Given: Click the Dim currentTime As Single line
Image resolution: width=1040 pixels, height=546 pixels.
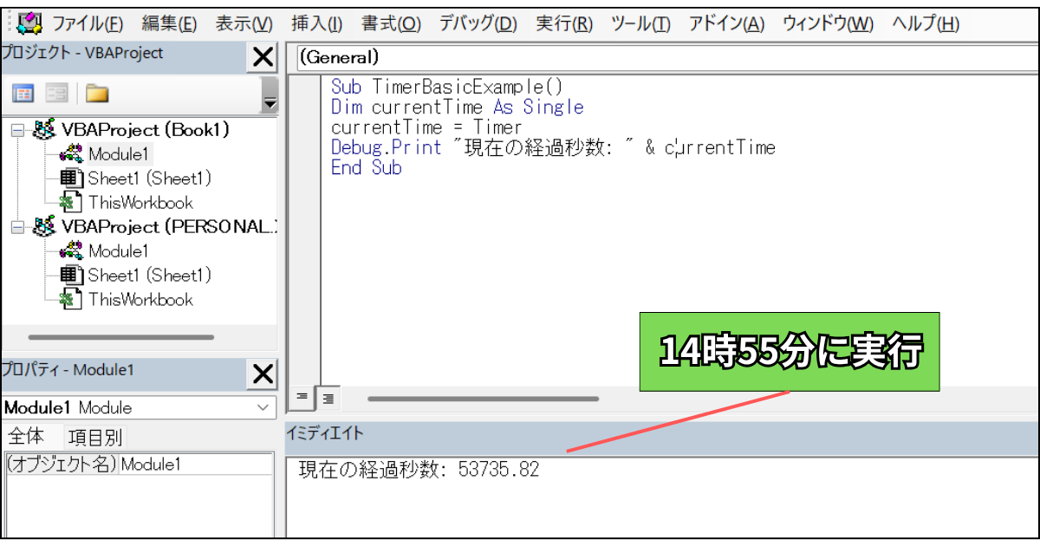Looking at the screenshot, I should coord(458,107).
